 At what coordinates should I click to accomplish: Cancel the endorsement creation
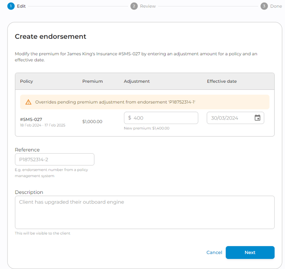[214, 252]
